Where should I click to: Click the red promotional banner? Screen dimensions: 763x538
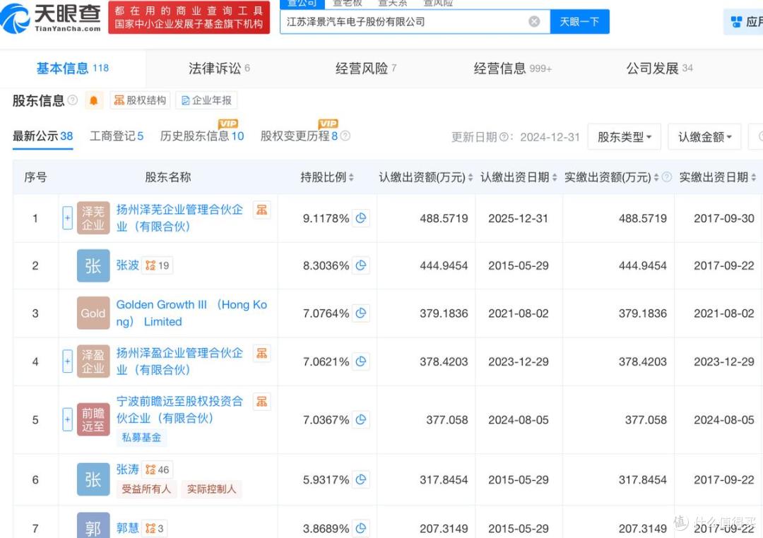(189, 18)
